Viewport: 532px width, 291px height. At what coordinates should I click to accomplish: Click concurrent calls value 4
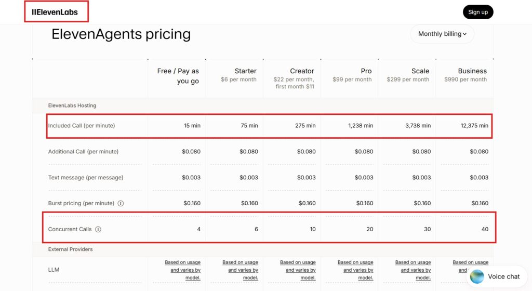tap(199, 229)
